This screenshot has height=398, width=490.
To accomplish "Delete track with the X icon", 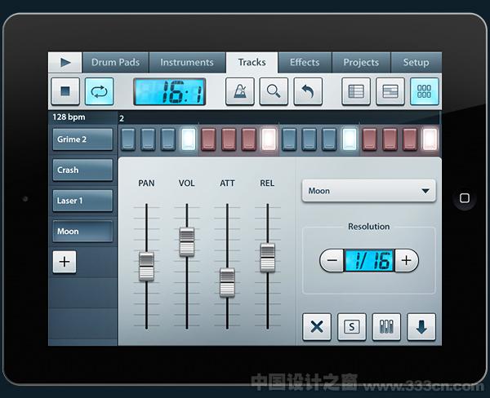I will pyautogui.click(x=317, y=327).
